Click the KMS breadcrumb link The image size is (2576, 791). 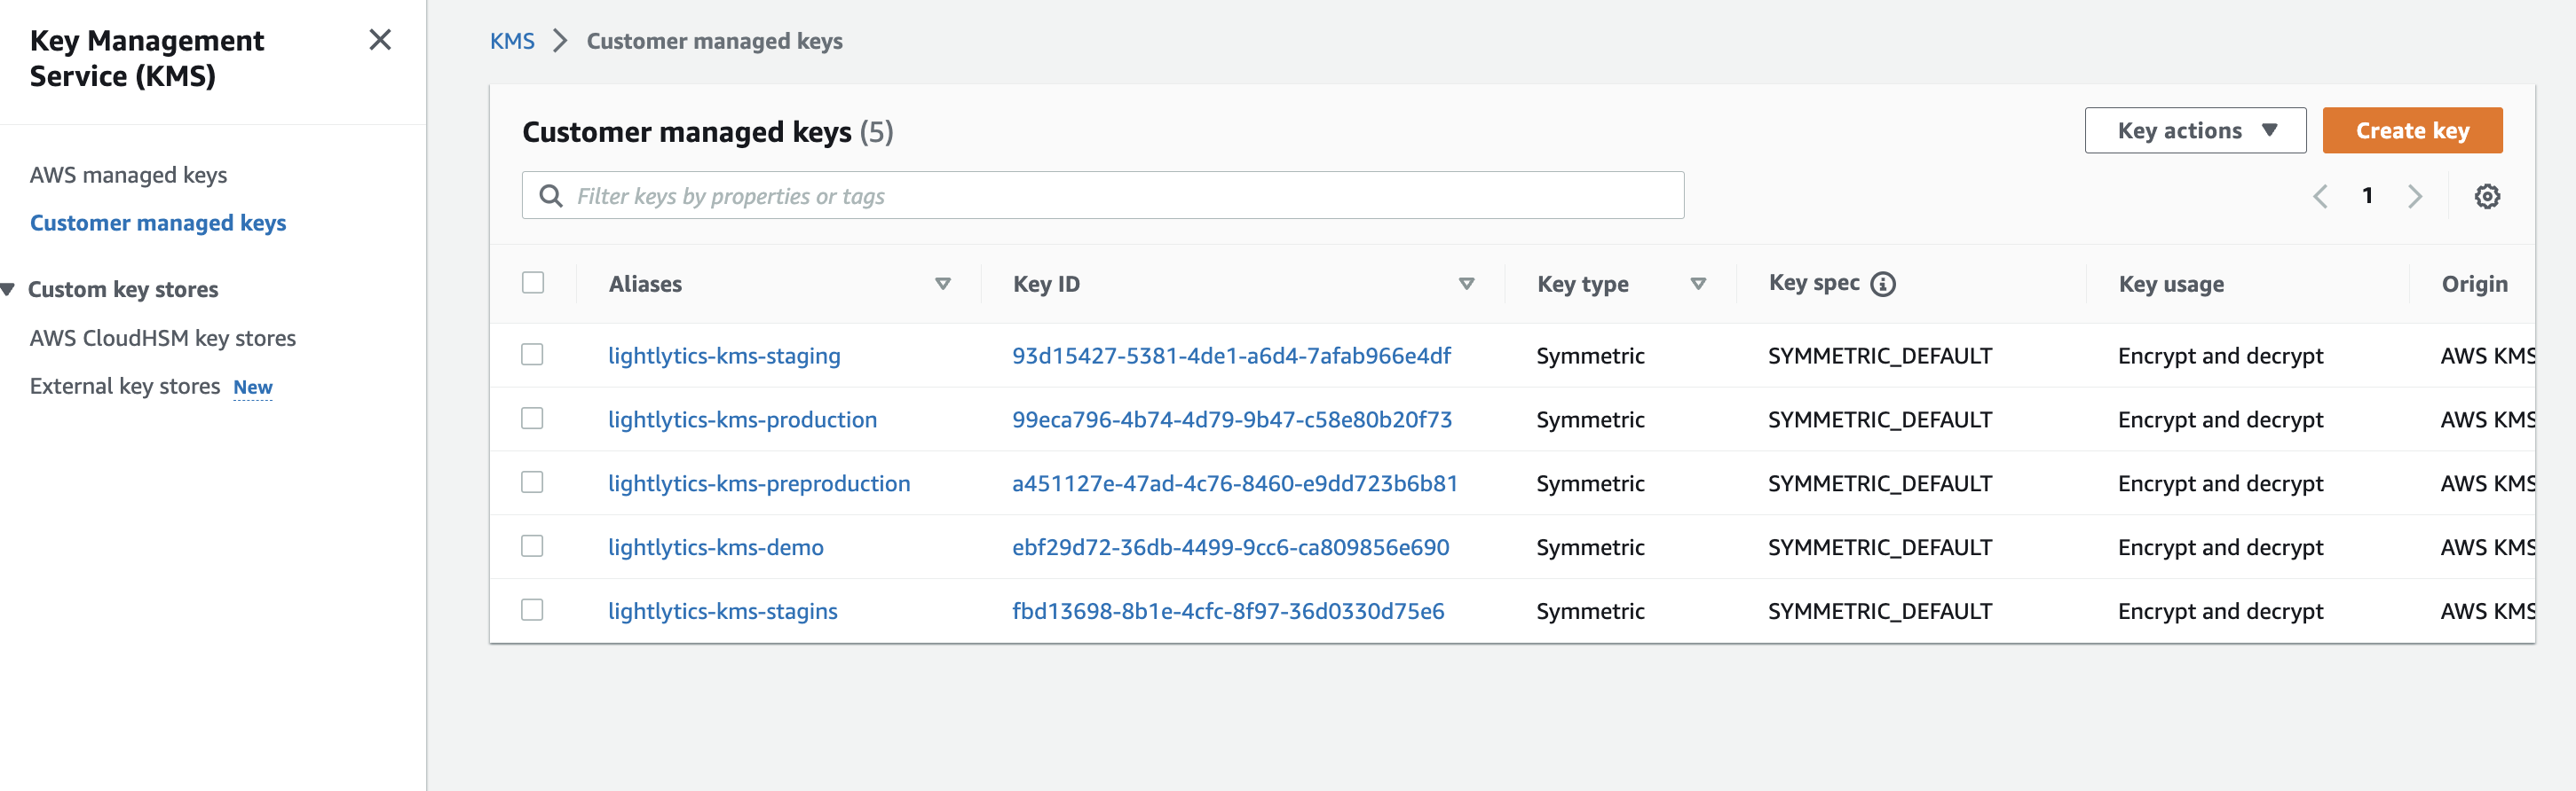(x=512, y=41)
